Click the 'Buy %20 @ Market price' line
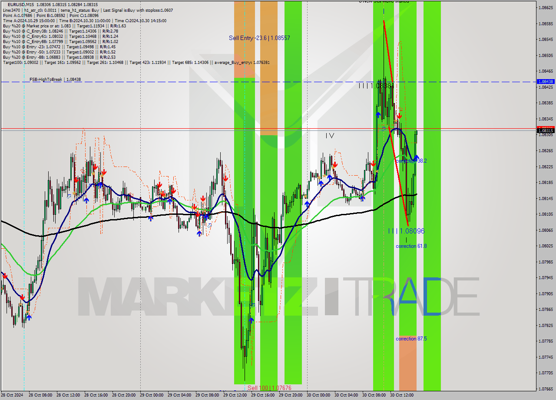Screen dimensions: 556x400 click(64, 26)
